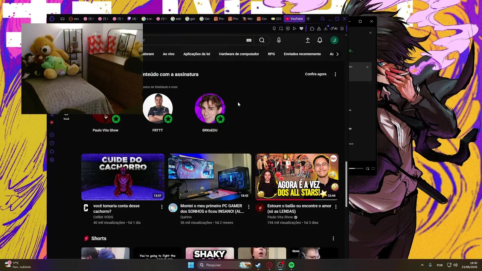
Task: Open the create/upload video icon
Action: pyautogui.click(x=308, y=40)
